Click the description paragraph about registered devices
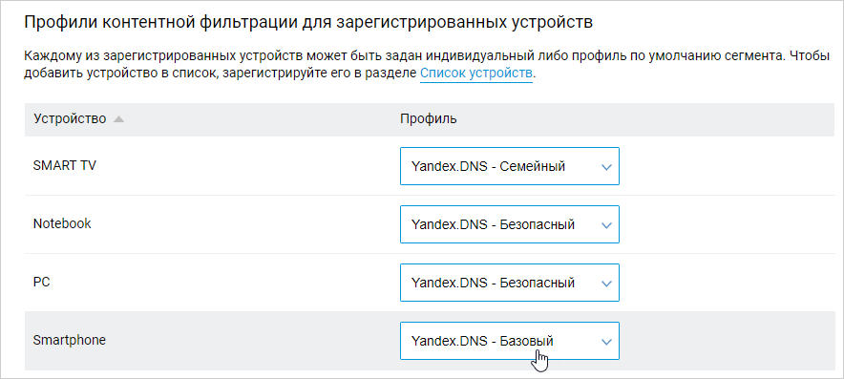This screenshot has height=379, width=844. point(428,65)
